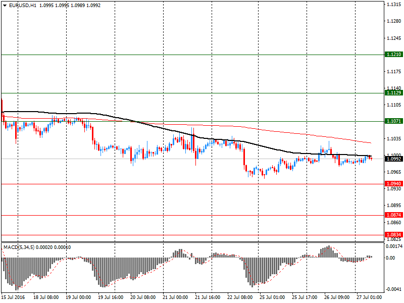
Task: Click the 20 Jul 08:00 time axis label
Action: click(143, 297)
